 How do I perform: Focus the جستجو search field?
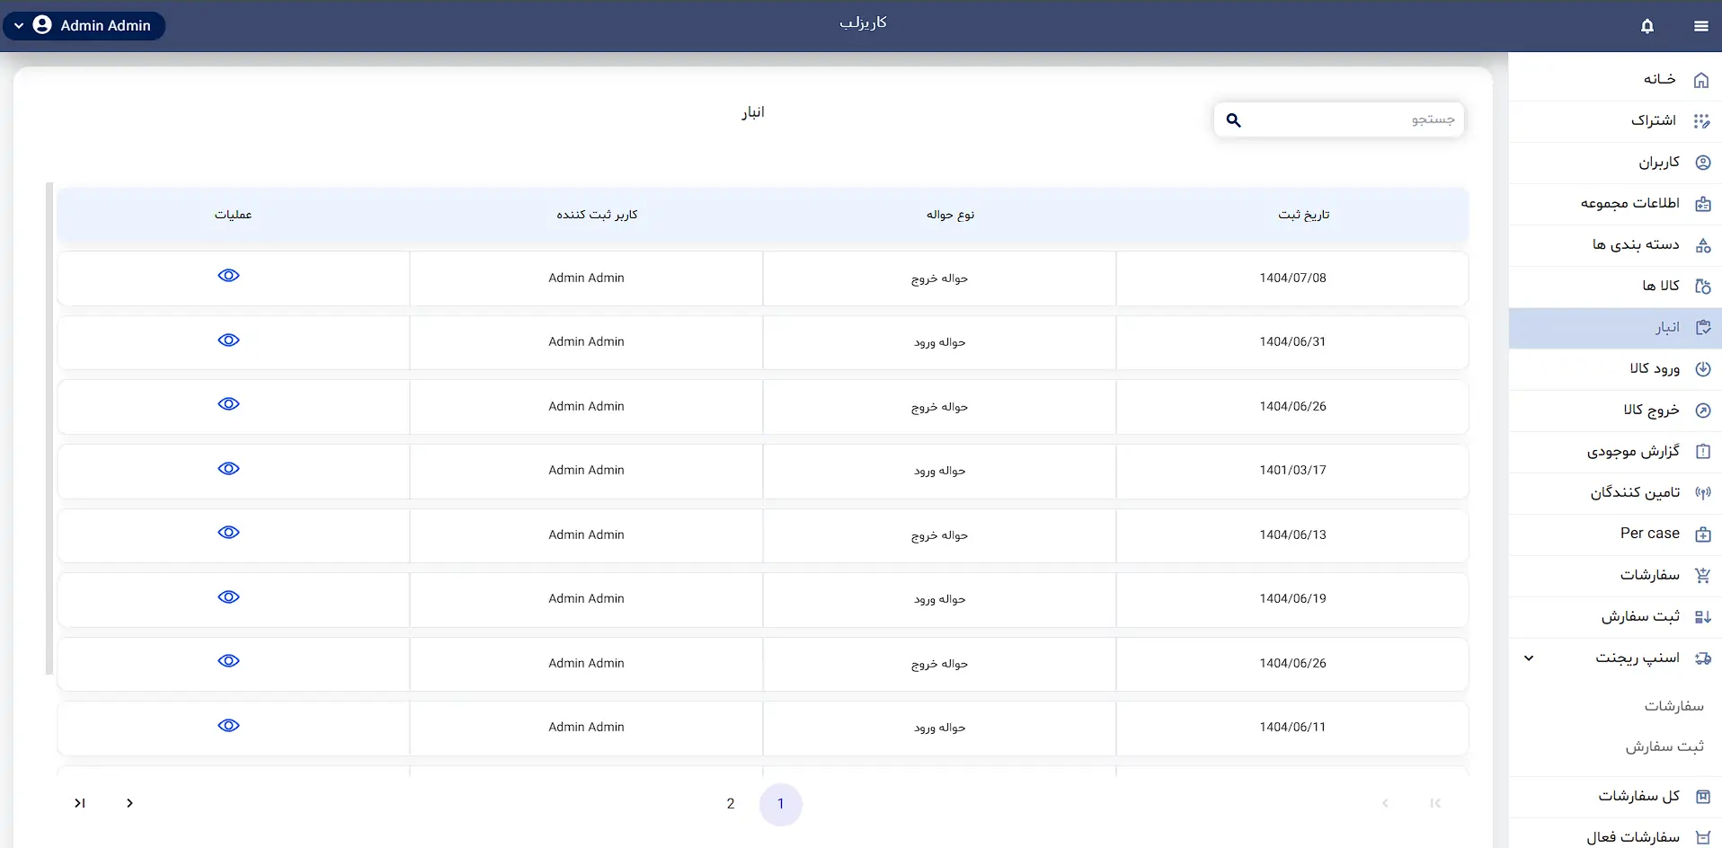coord(1339,119)
